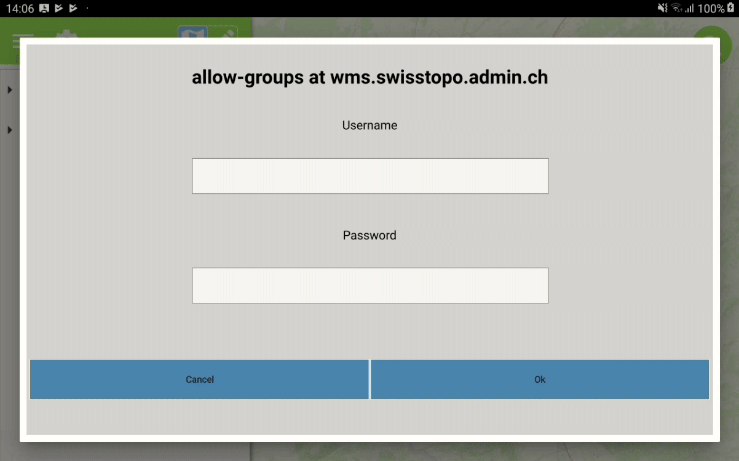This screenshot has width=739, height=461.
Task: Focus the Password input field
Action: 370,286
